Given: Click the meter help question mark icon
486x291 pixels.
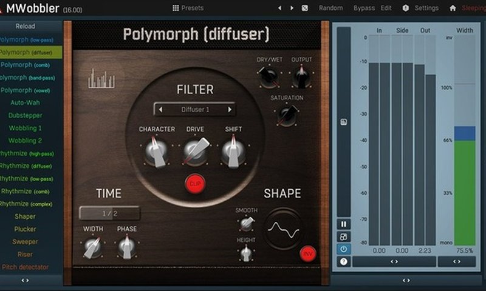Looking at the screenshot, I should tap(344, 261).
